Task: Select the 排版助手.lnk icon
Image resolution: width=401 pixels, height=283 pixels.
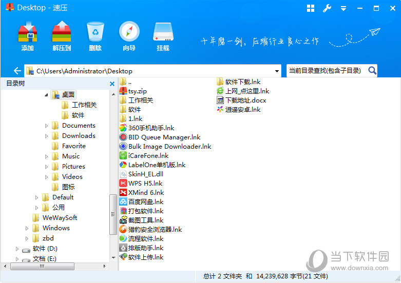Action: (x=123, y=248)
